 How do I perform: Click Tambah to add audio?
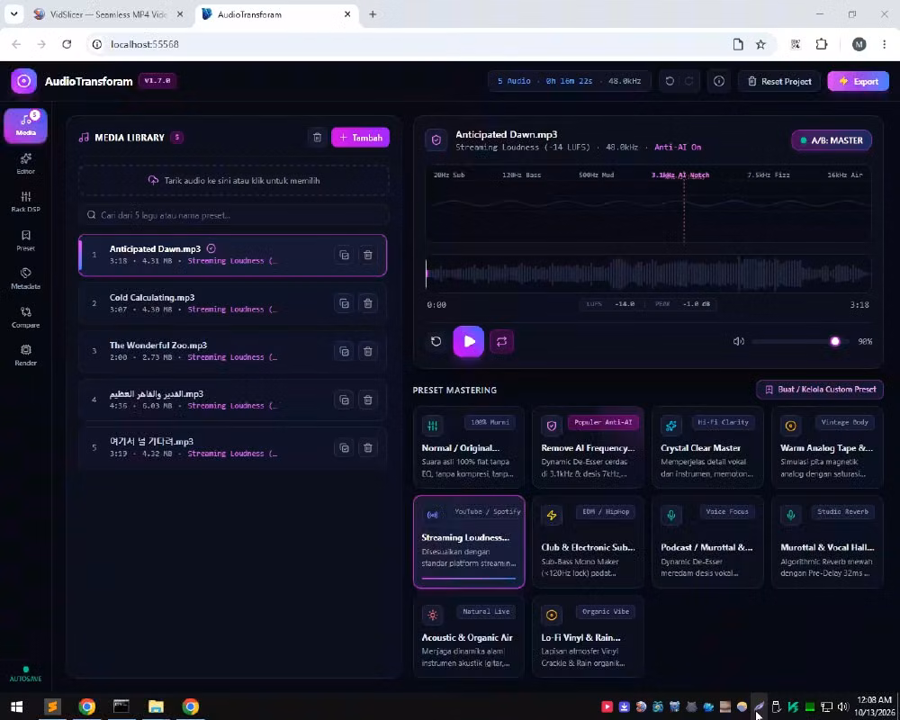(361, 137)
